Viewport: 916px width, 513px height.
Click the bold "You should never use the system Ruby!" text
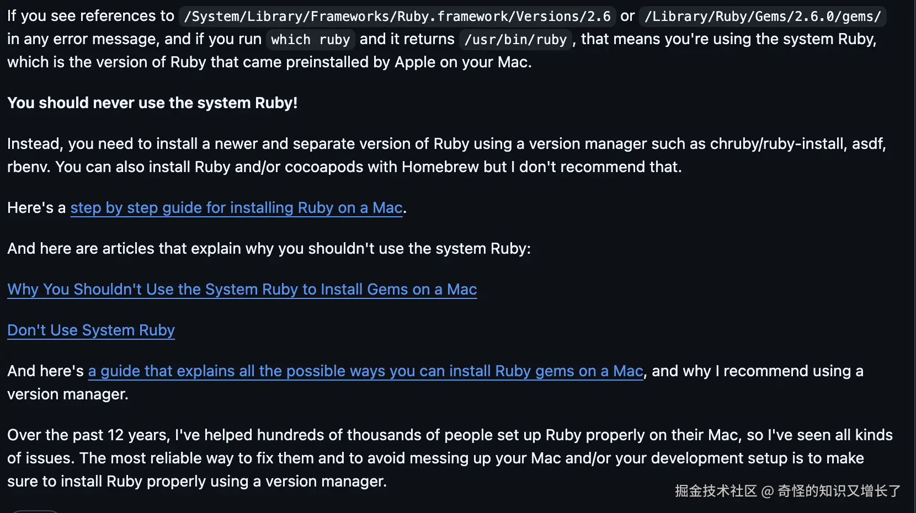tap(152, 103)
